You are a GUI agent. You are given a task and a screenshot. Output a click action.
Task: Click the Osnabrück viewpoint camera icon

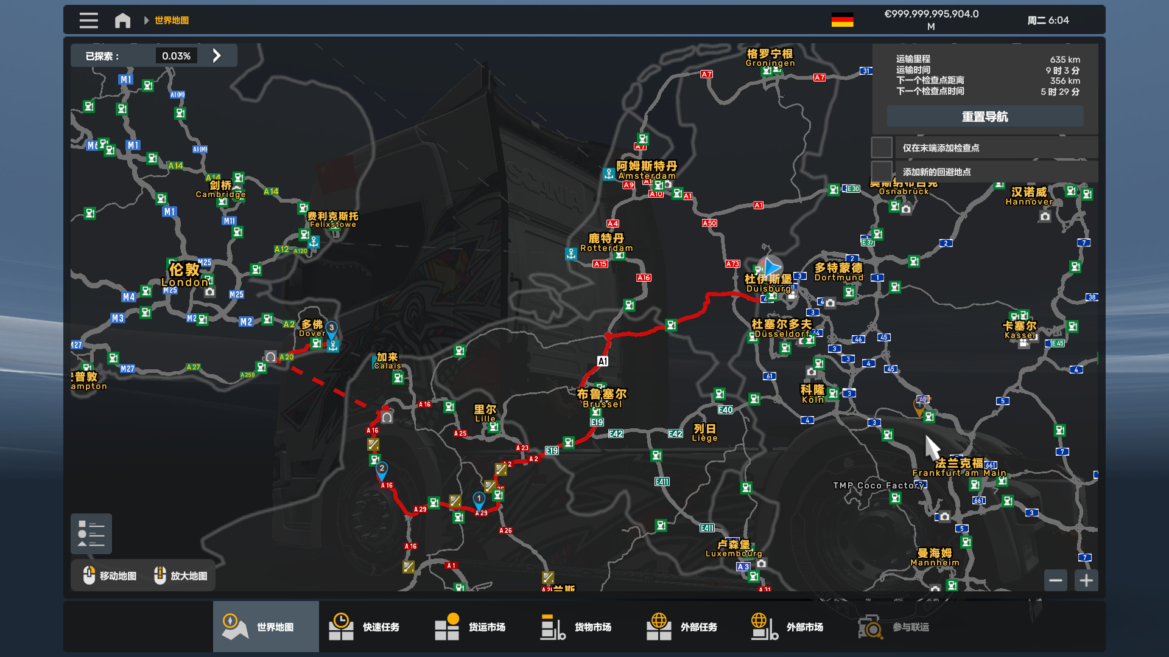coord(906,209)
